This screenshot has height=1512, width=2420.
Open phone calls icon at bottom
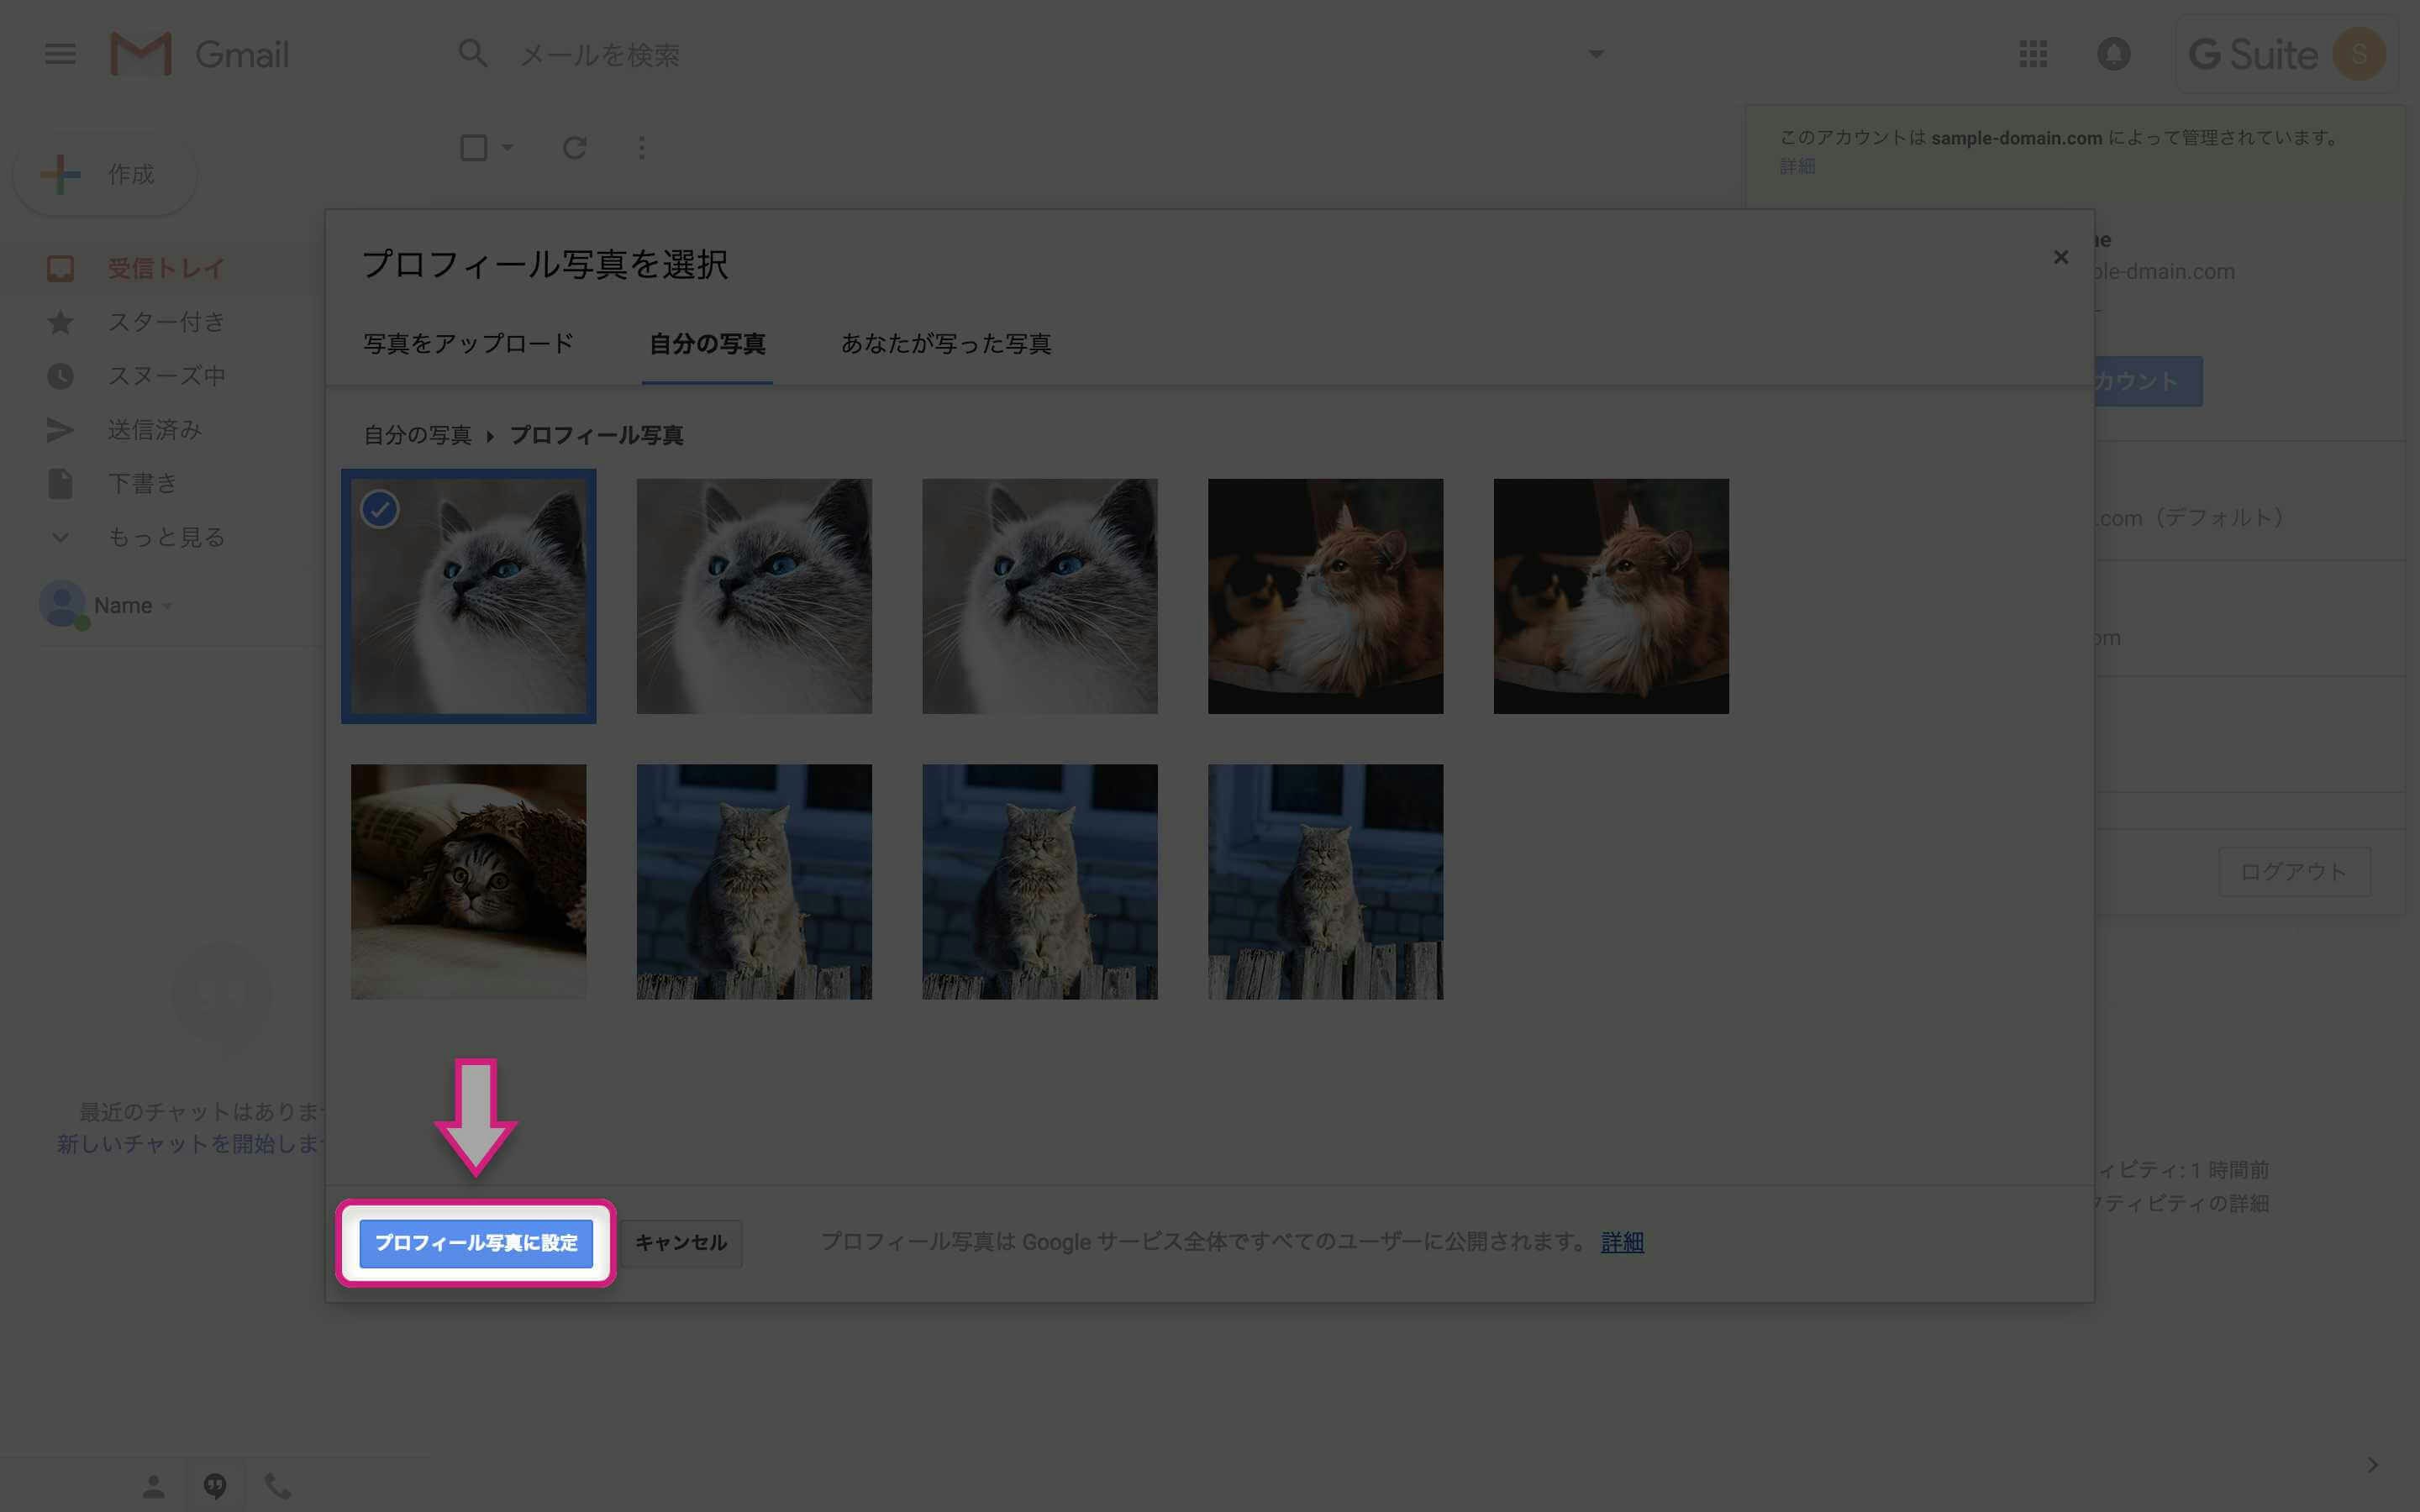coord(277,1486)
